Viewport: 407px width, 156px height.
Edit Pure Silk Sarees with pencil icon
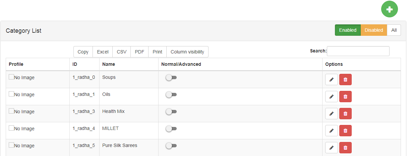[332, 148]
